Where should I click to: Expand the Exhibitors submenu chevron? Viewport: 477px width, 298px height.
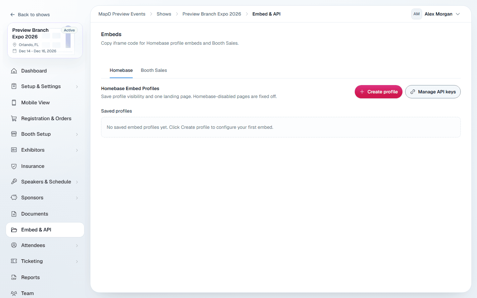[x=77, y=150]
